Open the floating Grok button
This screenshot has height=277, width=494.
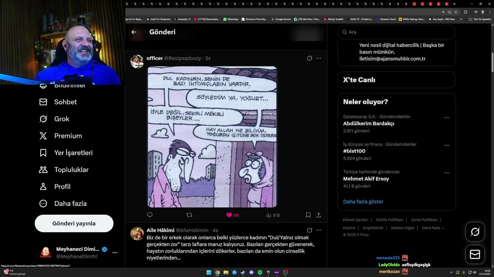[475, 232]
